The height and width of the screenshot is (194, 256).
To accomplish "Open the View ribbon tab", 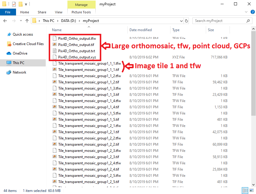I will pos(59,12).
